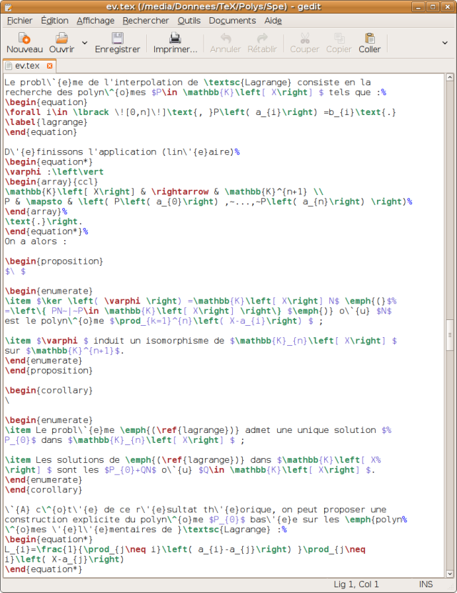Open the Outils menu

click(189, 21)
